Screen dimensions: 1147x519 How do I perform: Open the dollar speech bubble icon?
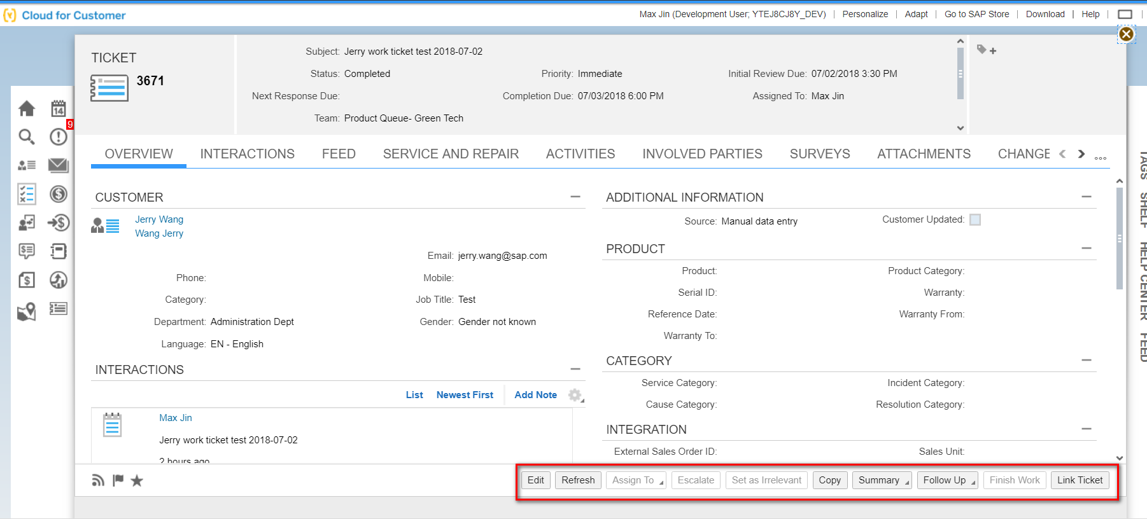pos(27,251)
